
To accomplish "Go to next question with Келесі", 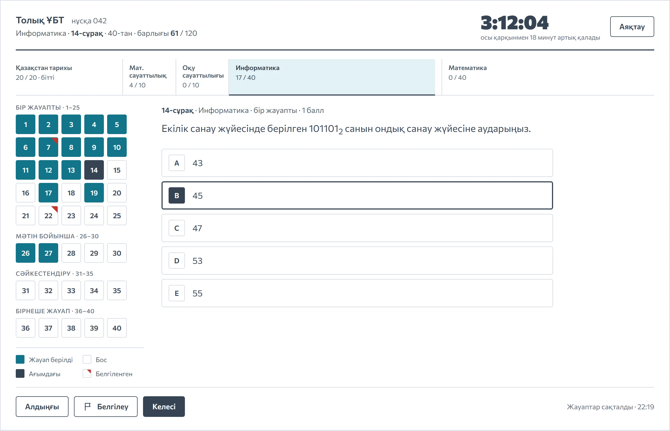I will click(x=164, y=406).
